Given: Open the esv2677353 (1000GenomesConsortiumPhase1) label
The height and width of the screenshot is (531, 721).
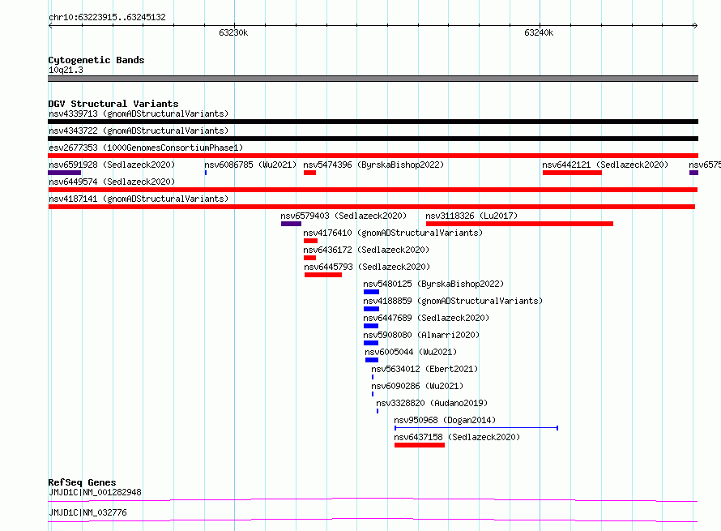Looking at the screenshot, I should [146, 148].
